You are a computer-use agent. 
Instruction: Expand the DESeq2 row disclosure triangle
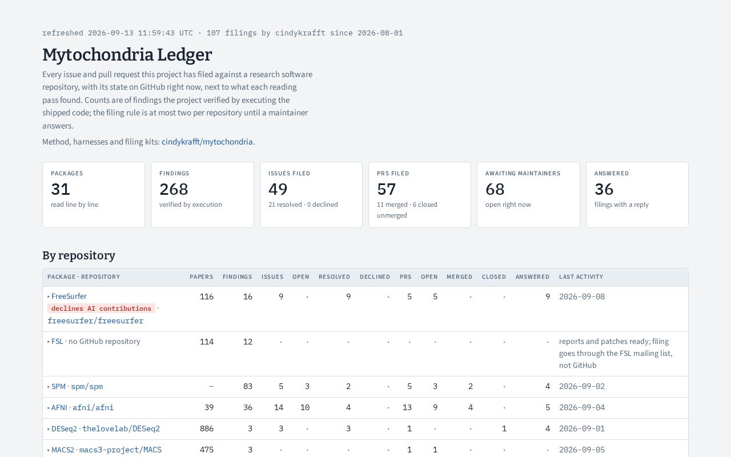pos(49,429)
